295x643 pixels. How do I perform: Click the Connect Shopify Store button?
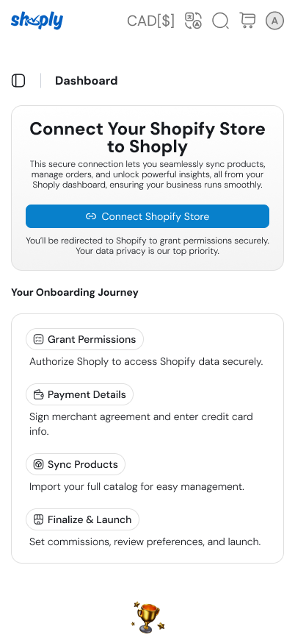coord(147,216)
